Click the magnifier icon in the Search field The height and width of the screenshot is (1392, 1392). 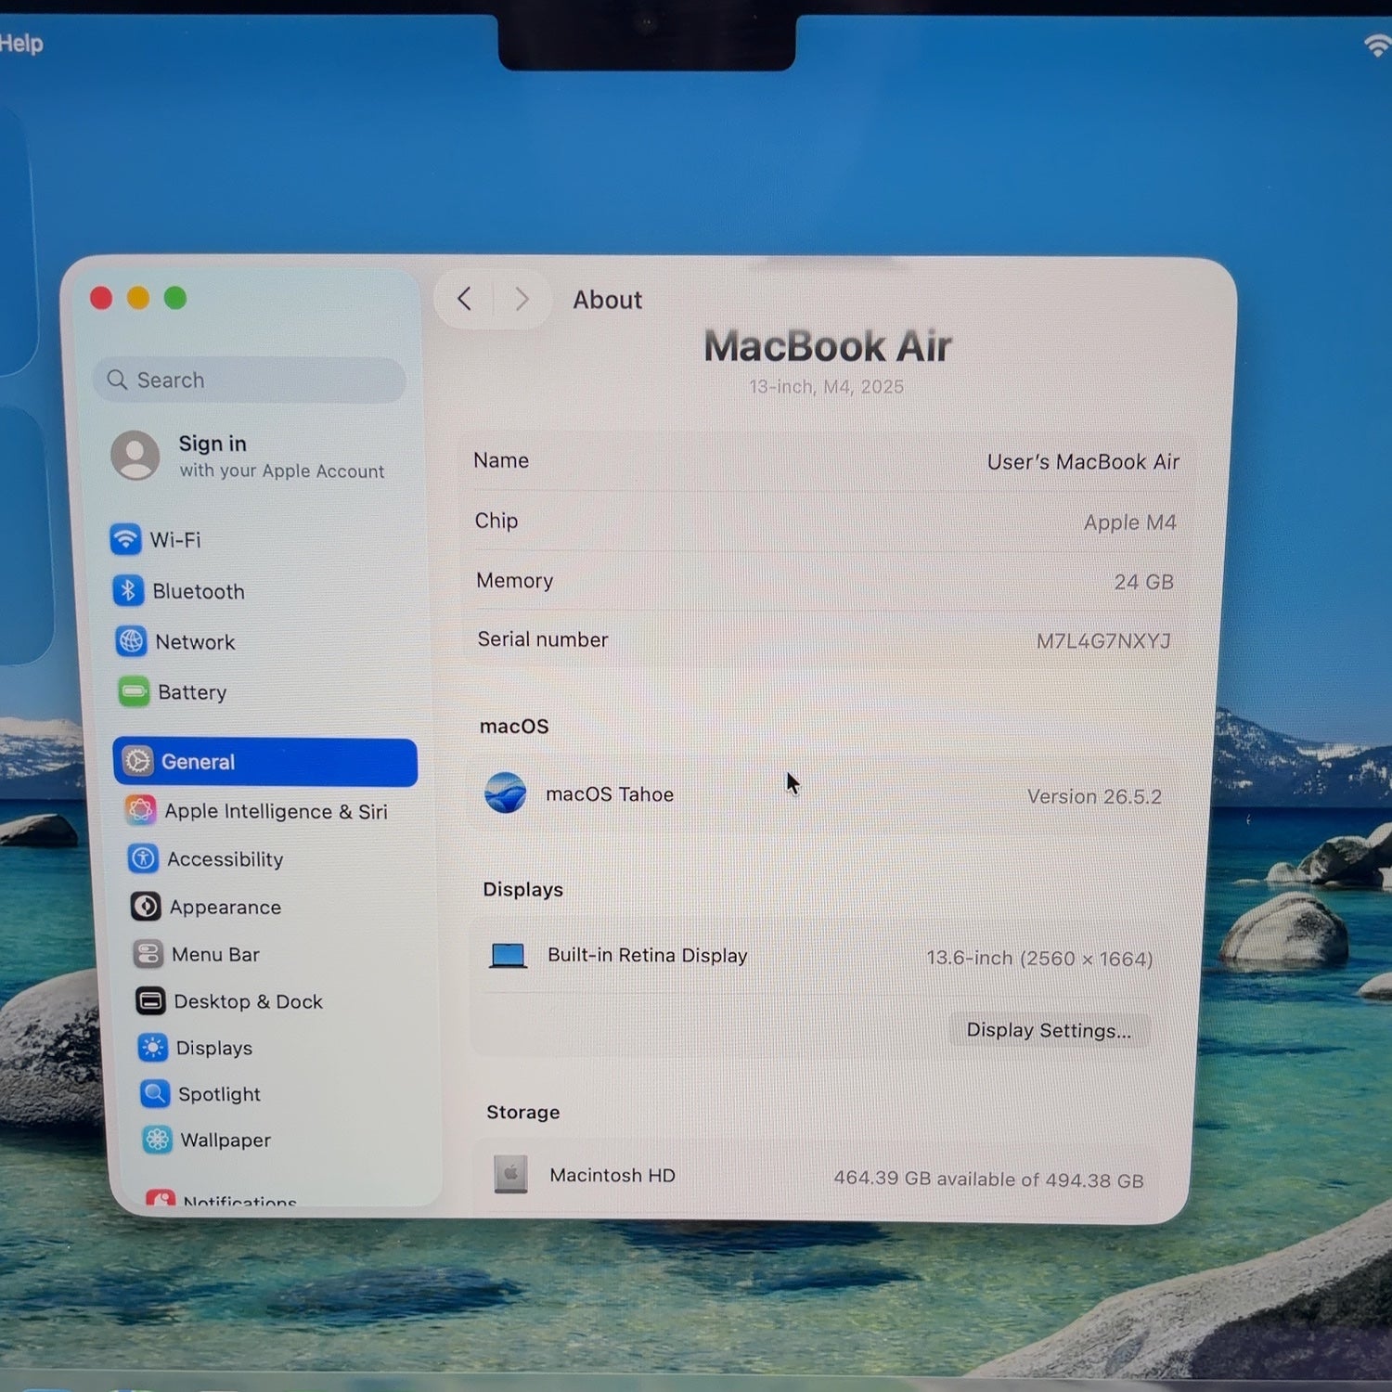point(117,380)
